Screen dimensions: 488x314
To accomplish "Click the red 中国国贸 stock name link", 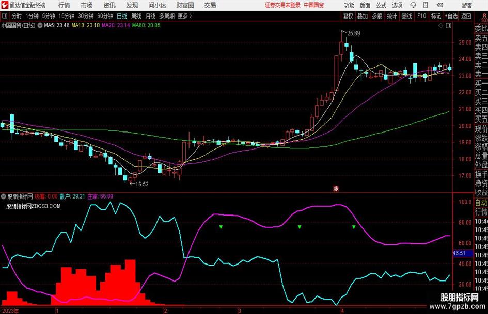I will [313, 5].
